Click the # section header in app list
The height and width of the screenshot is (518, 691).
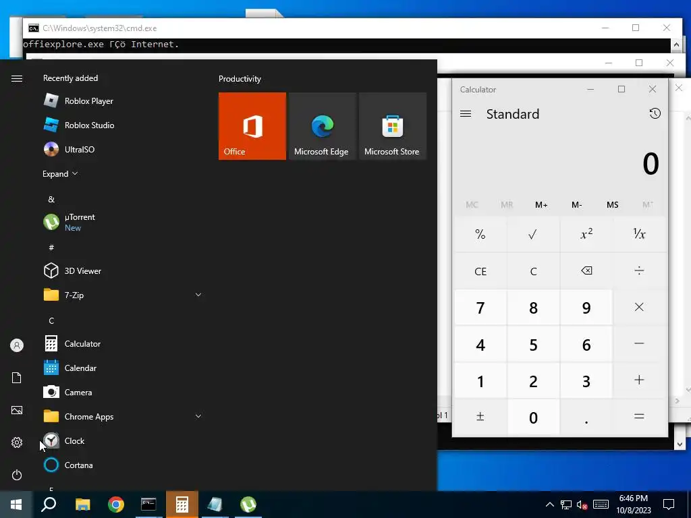51,248
